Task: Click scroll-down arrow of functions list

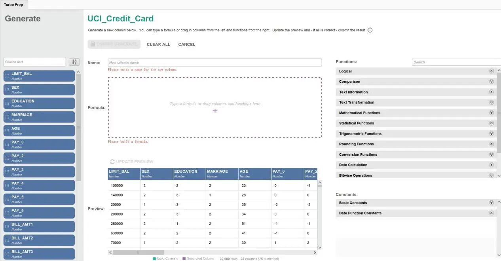Action: click(x=499, y=175)
